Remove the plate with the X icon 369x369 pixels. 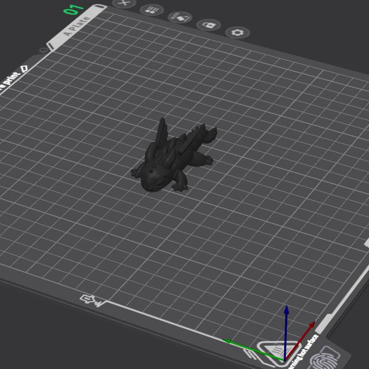[x=124, y=3]
